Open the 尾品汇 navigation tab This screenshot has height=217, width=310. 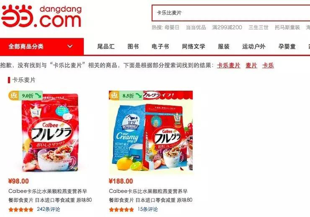(x=106, y=46)
